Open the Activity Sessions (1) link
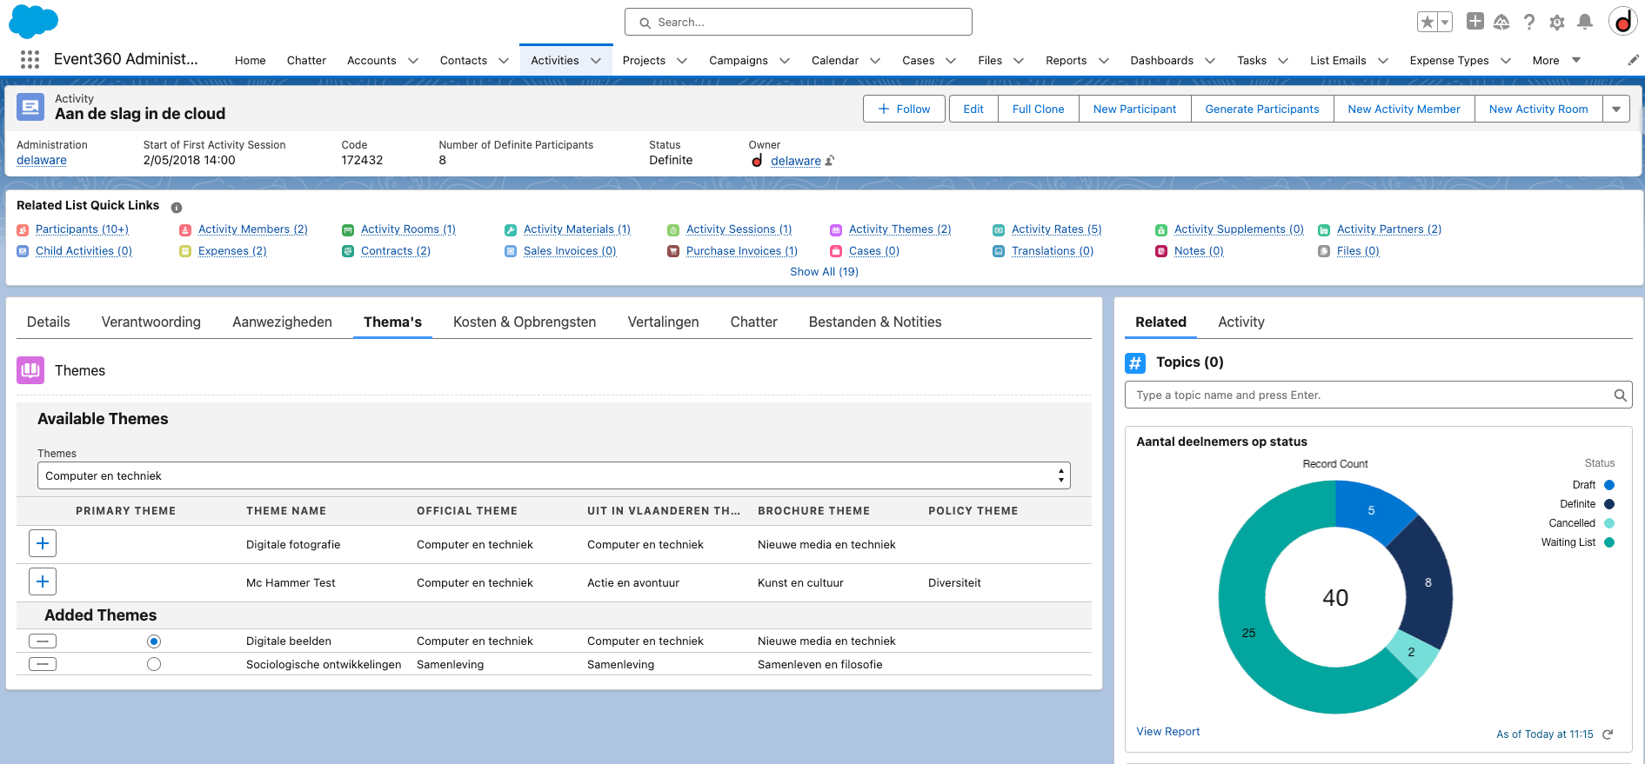 click(739, 229)
